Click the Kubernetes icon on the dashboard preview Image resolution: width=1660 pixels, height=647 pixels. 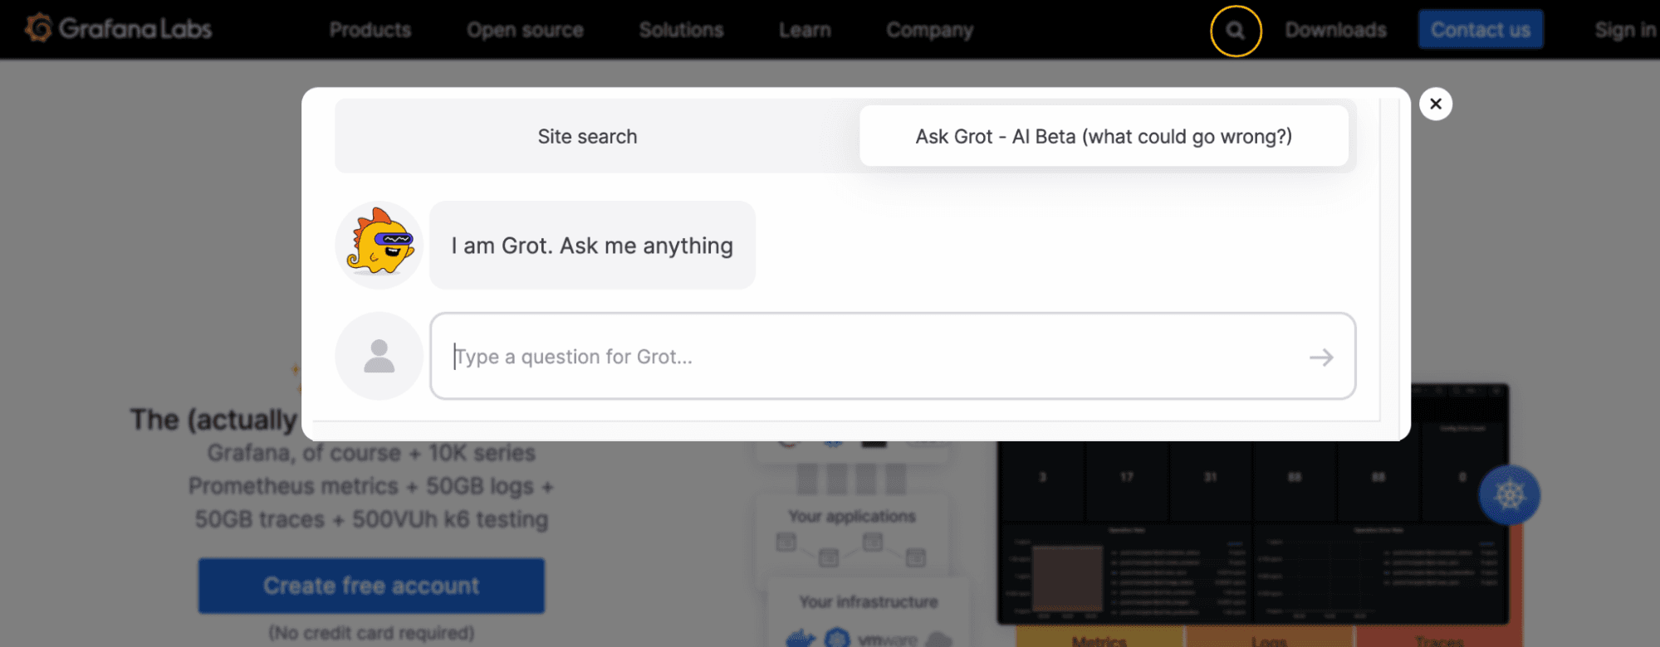click(1509, 494)
